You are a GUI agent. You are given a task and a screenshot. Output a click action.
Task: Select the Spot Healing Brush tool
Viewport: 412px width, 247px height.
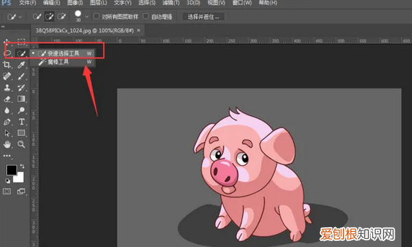(7, 76)
